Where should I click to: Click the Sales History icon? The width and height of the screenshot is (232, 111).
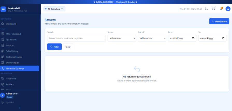(x=3, y=51)
